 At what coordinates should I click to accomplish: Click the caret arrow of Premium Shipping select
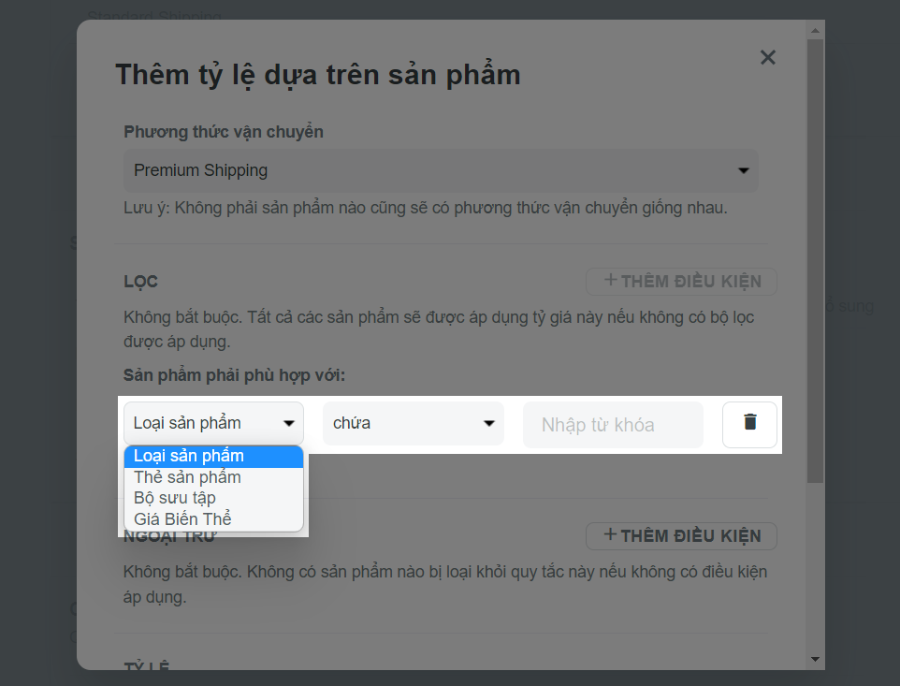[x=744, y=170]
